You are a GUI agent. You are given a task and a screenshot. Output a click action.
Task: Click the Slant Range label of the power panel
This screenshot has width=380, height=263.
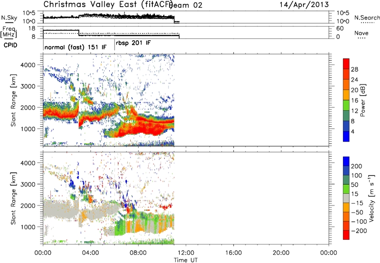(x=13, y=100)
